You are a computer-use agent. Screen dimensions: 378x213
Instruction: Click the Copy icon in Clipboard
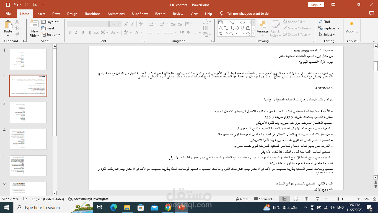[x=17, y=28]
